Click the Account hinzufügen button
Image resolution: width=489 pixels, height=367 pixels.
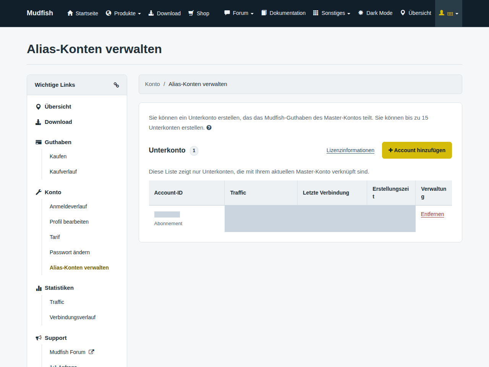[x=417, y=150]
